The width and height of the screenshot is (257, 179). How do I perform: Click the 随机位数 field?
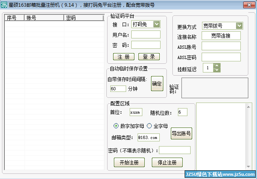pyautogui.click(x=182, y=112)
